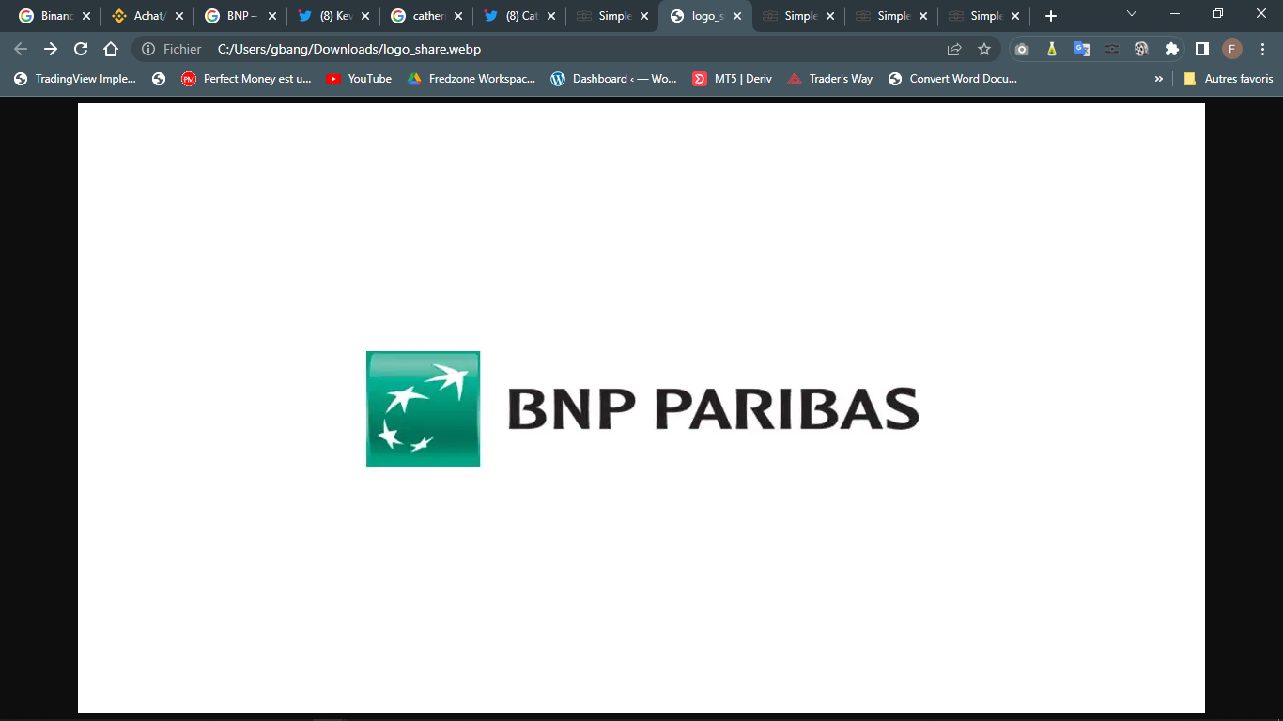Click the forward navigation arrow

pos(51,49)
